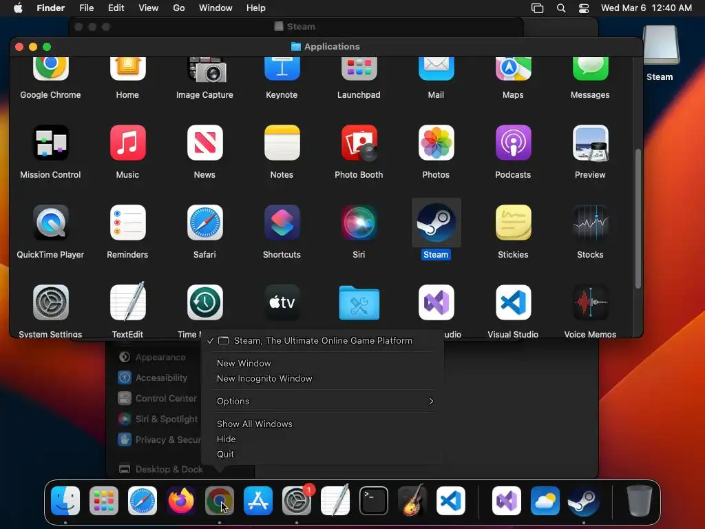Open Firefox from the Dock
The image size is (705, 529).
coord(181,501)
